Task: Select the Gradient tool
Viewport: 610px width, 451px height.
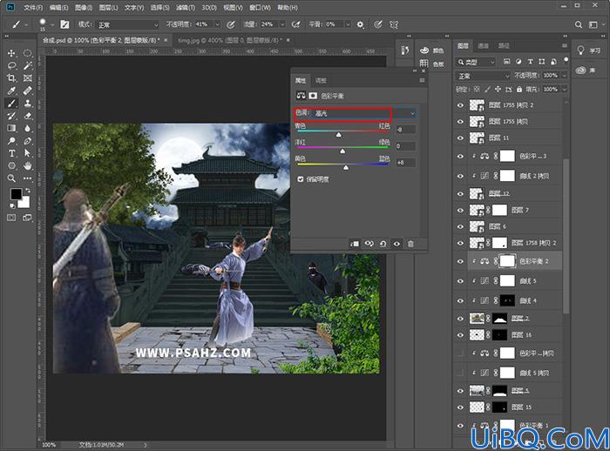Action: coord(11,128)
